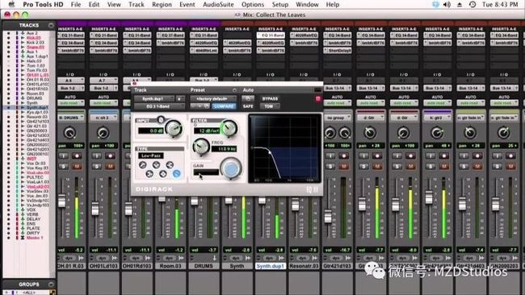Click ShortDelay insert on Gtr421d103 strip

tap(337, 51)
